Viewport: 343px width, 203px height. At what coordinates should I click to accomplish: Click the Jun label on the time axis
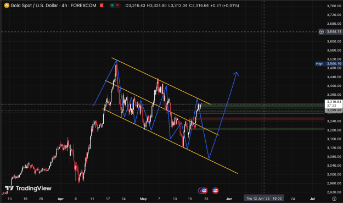229,199
